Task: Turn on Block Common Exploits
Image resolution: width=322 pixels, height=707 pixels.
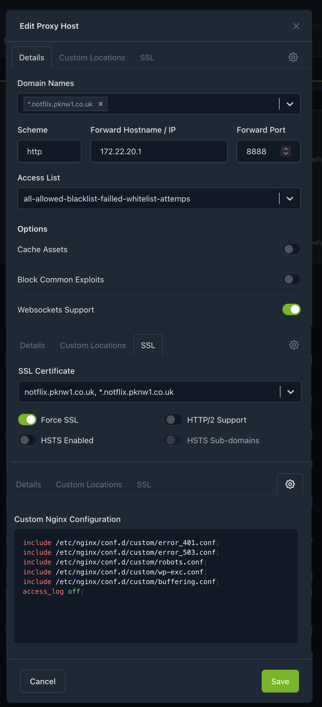Action: coord(291,279)
